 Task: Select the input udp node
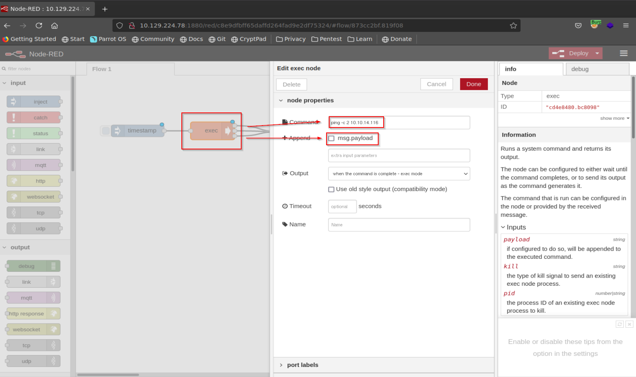click(x=34, y=228)
